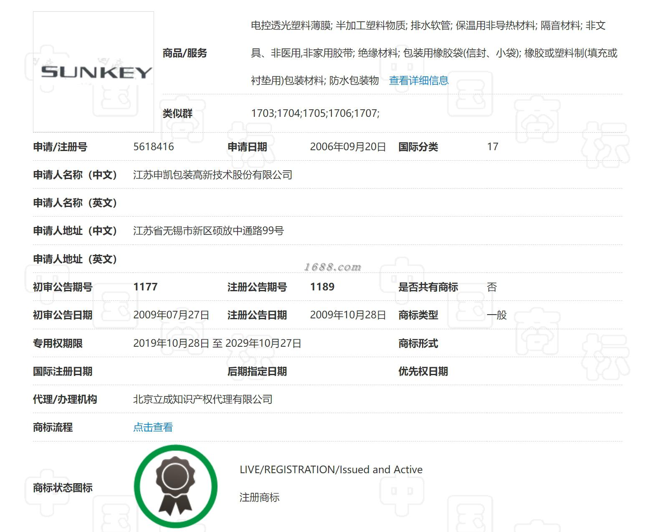This screenshot has height=532, width=665.
Task: Click the 申请日期 label
Action: [247, 147]
